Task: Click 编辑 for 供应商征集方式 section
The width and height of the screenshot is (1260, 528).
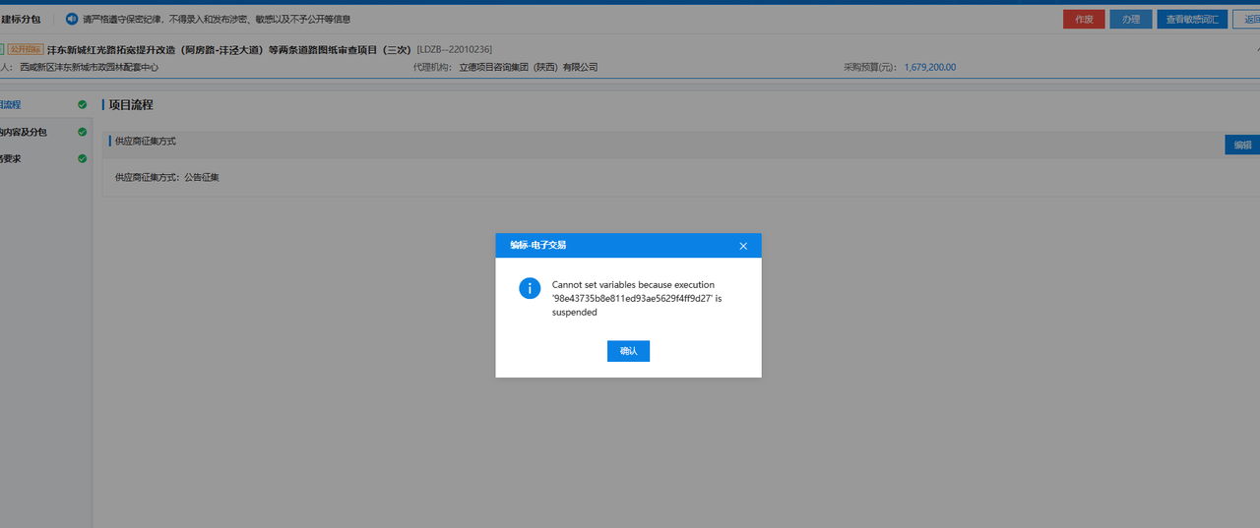Action: coord(1242,145)
